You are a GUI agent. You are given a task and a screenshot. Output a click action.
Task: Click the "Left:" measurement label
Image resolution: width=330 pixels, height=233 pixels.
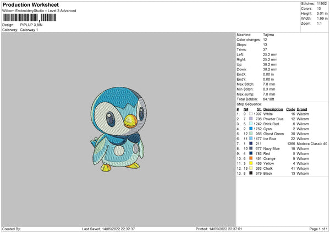(x=239, y=54)
